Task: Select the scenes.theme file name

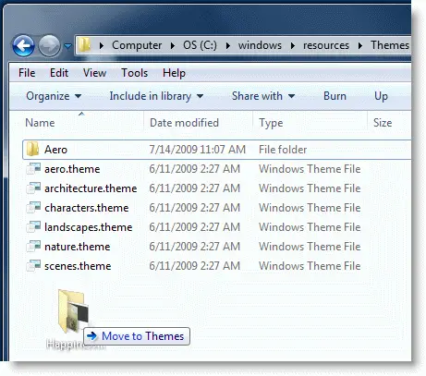Action: pos(78,266)
